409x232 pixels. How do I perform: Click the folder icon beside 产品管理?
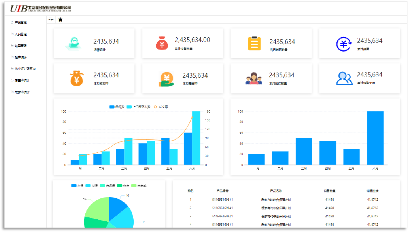[x=12, y=23]
